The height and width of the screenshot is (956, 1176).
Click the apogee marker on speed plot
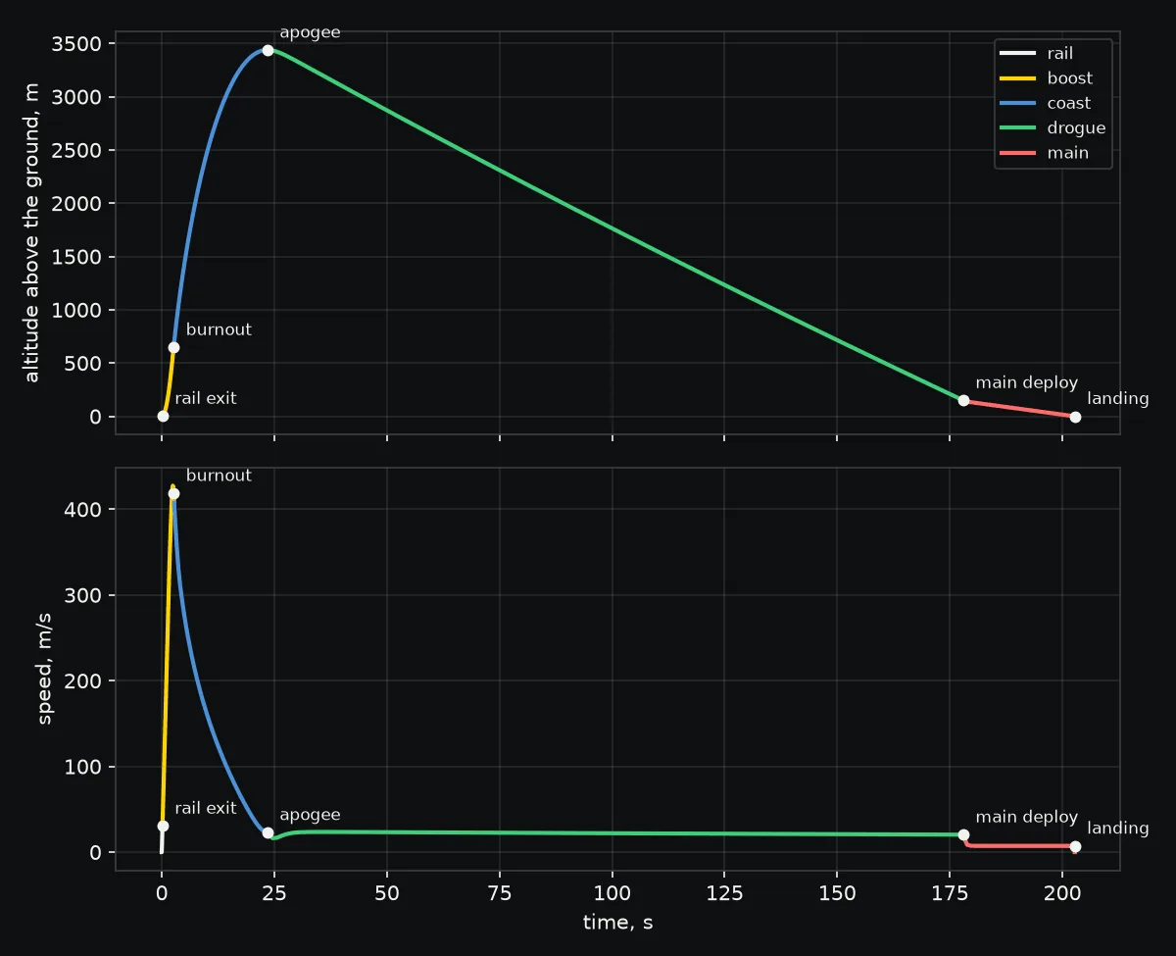[268, 832]
